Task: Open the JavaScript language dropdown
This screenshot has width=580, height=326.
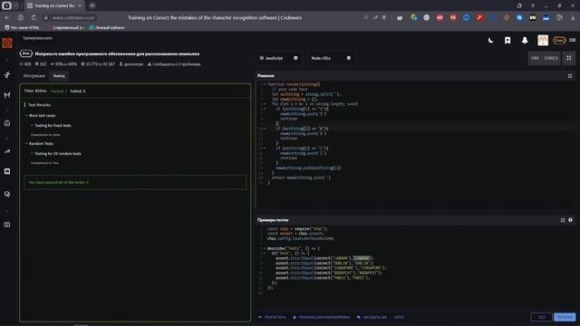Action: click(x=279, y=58)
